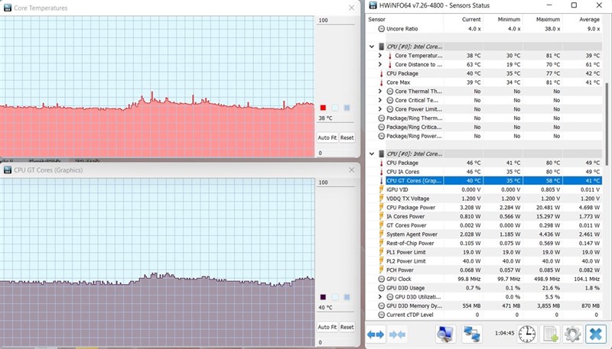
Task: Click the blue X close sensors icon
Action: (596, 334)
